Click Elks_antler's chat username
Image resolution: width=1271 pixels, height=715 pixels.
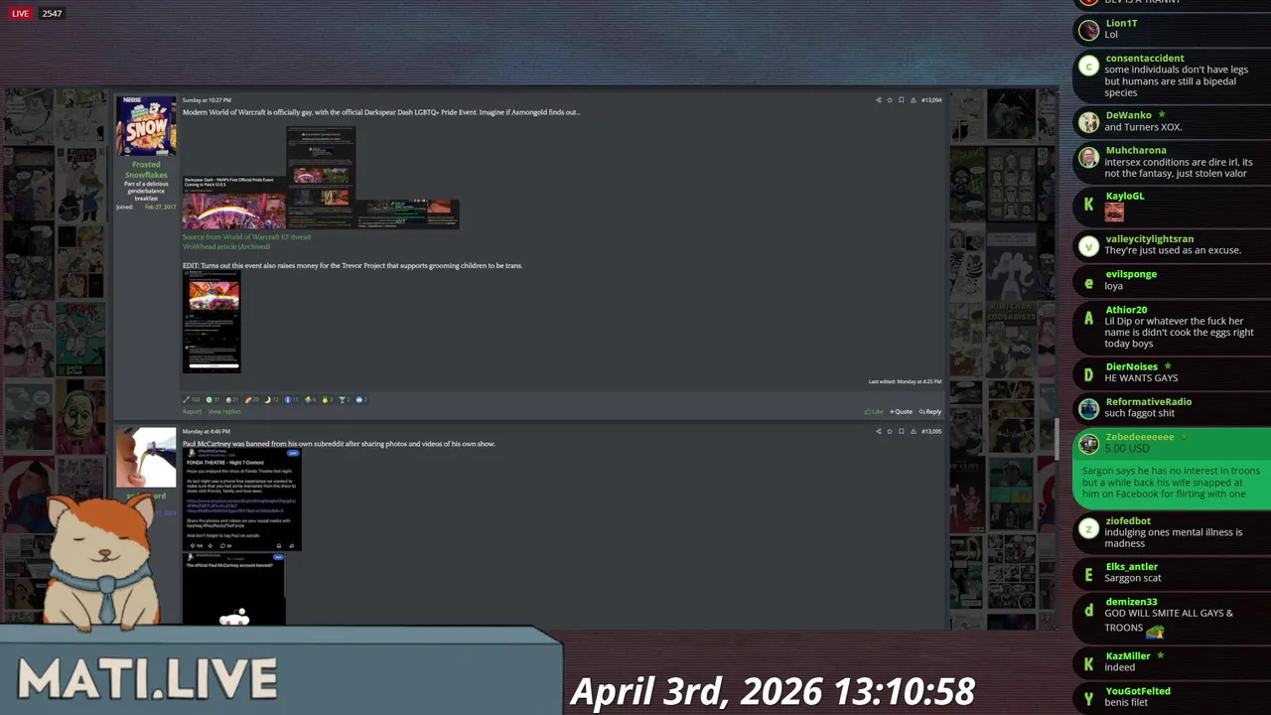click(1132, 567)
